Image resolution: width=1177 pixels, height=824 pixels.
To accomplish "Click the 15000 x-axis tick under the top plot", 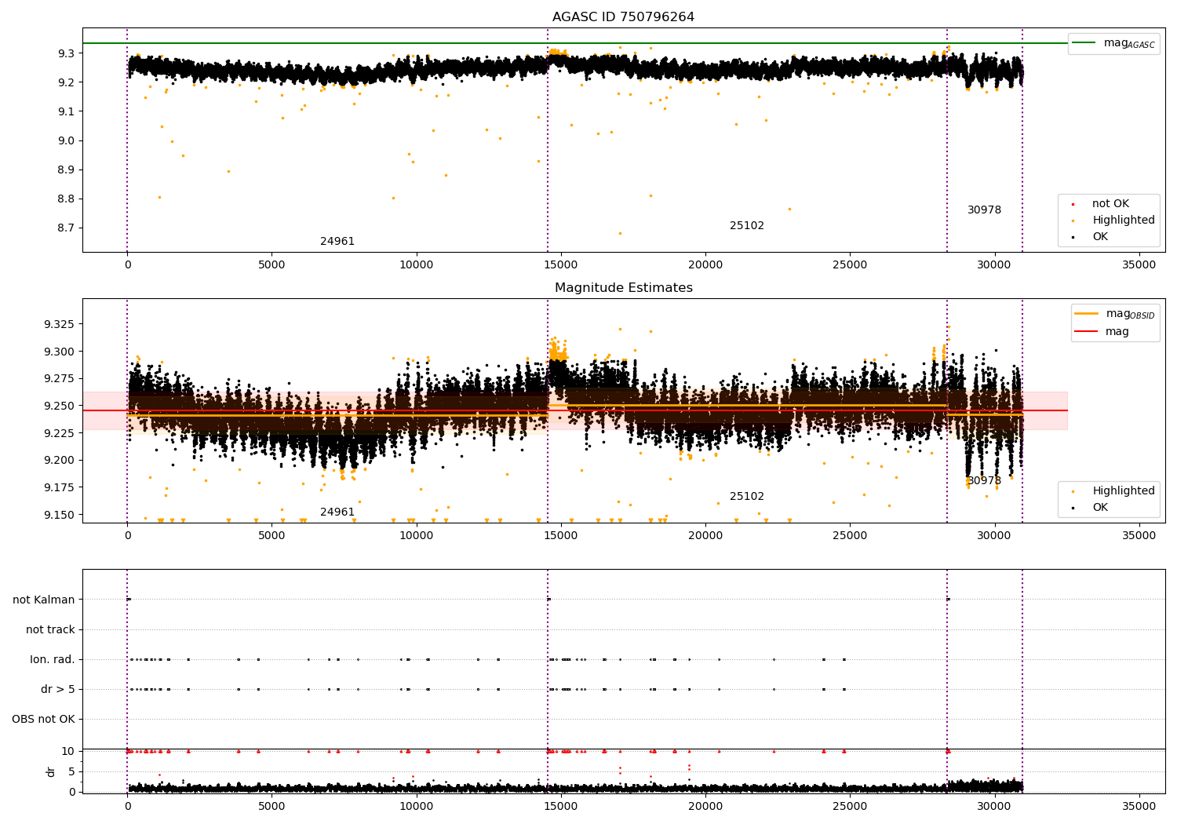I will [561, 265].
